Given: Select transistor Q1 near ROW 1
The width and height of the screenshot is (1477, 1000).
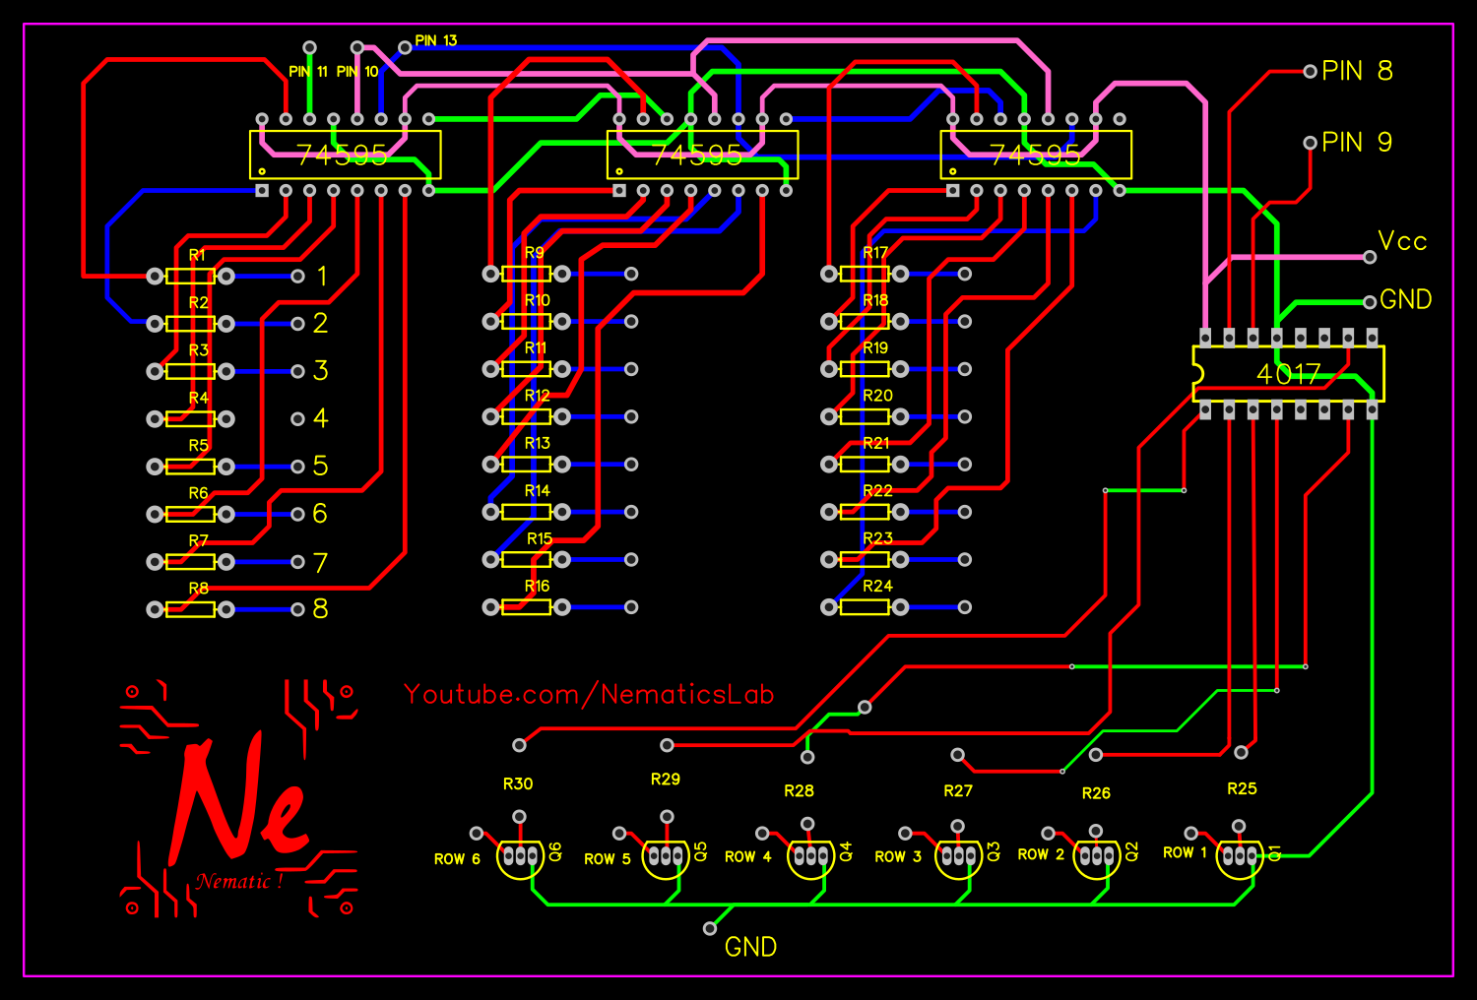Looking at the screenshot, I should click(1239, 856).
